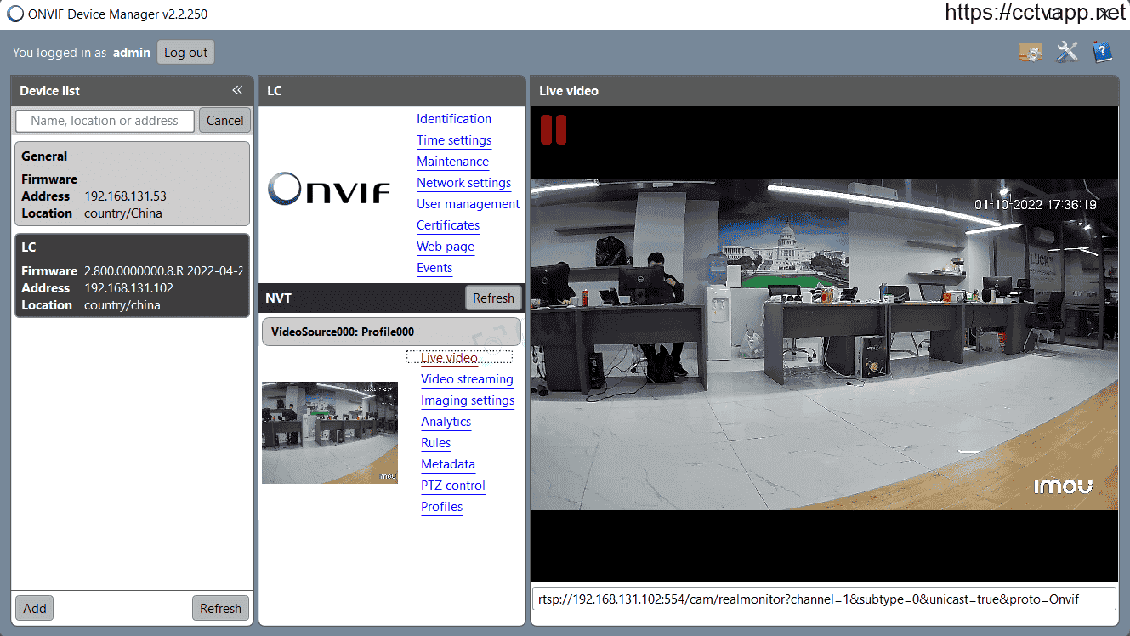Click the background tasks icon
The height and width of the screenshot is (636, 1130).
[1031, 52]
